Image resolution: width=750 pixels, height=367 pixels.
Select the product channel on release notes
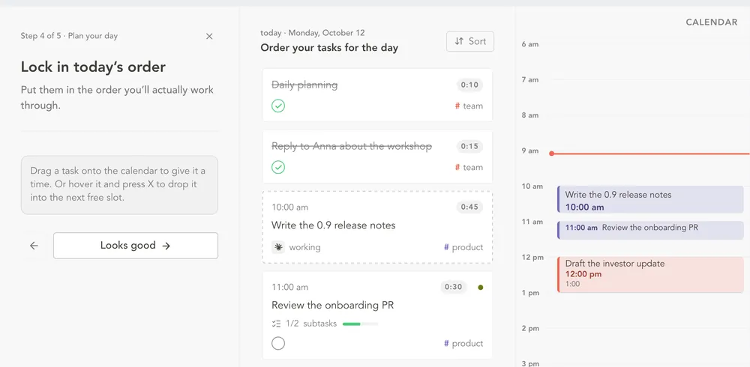point(463,247)
